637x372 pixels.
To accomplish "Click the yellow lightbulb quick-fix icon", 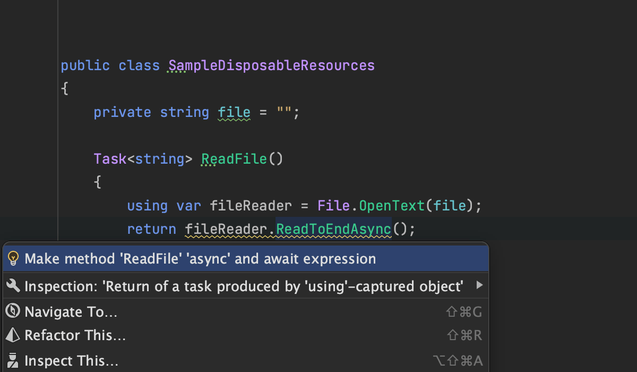I will [x=14, y=259].
